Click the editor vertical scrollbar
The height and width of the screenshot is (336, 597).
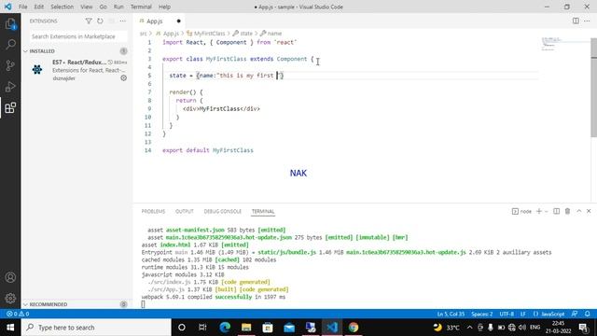pos(593,88)
